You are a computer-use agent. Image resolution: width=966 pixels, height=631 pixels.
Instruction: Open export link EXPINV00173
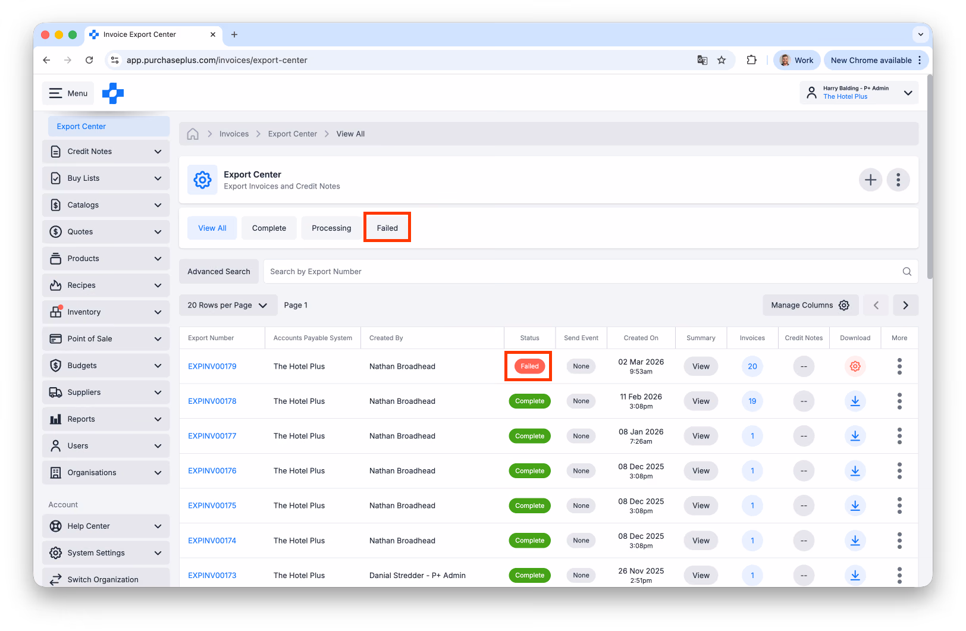click(212, 576)
